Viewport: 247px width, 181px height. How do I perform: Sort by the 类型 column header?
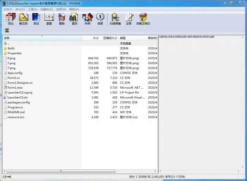click(133, 38)
